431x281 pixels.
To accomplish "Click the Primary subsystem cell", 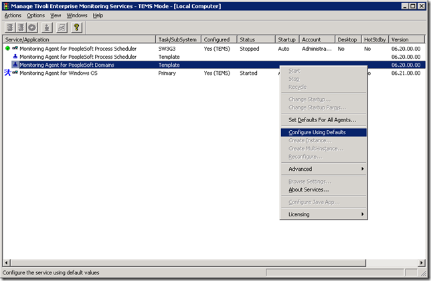I will tap(167, 73).
